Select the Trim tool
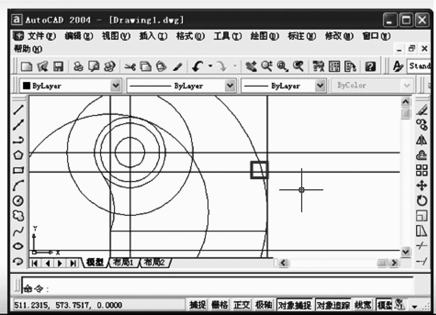Screen dimensions: 436x315 point(422,246)
